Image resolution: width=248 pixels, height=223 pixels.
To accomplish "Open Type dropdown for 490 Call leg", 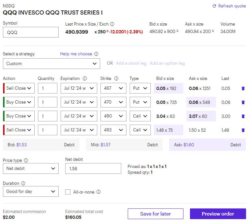I will click(140, 116).
